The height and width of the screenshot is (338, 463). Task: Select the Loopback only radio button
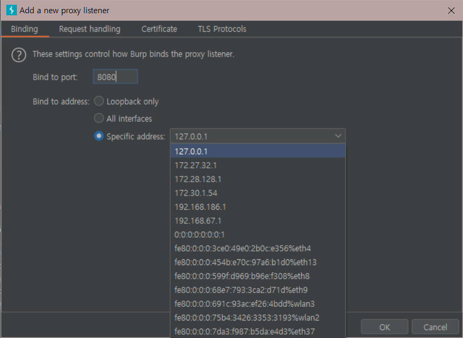[x=99, y=101]
